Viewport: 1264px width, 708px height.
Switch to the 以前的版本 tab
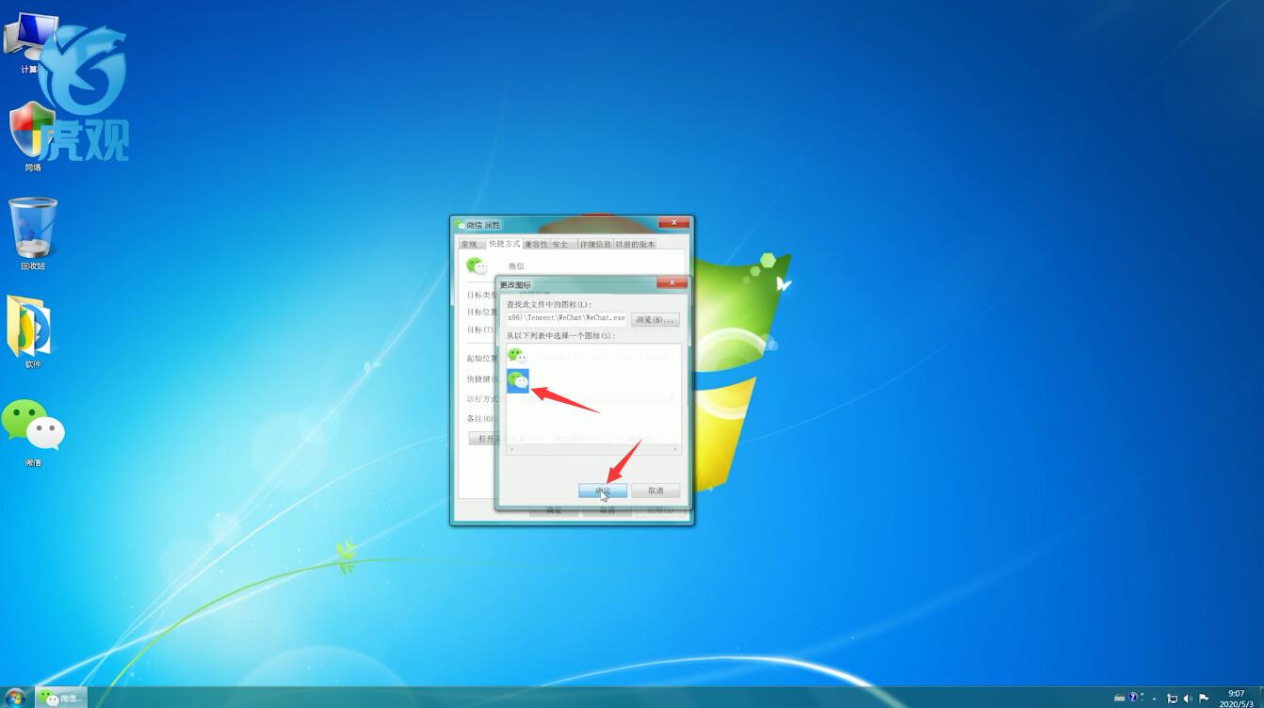[x=635, y=244]
